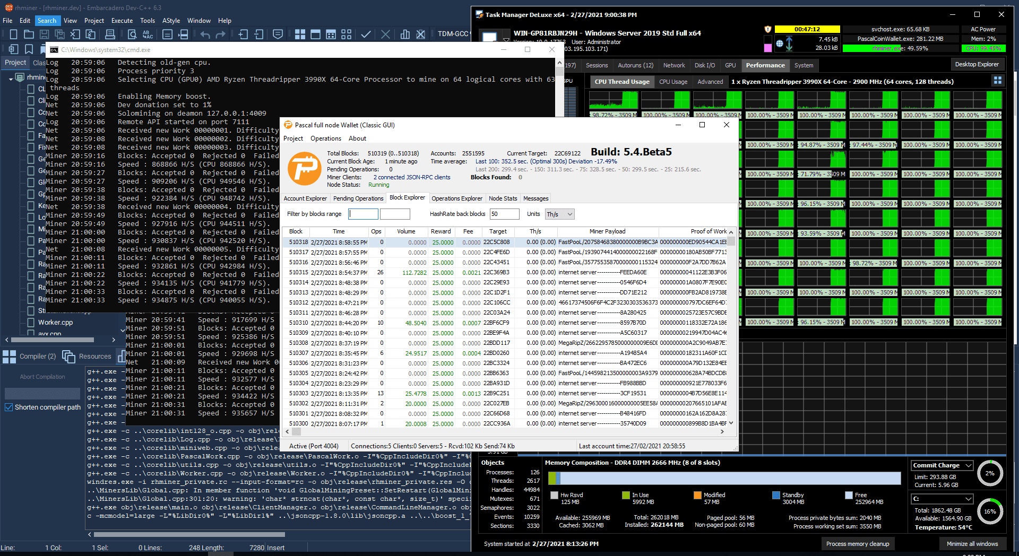Viewport: 1019px width, 556px height.
Task: Click the Indent icon in Dev-C++ toolbar
Action: (243, 34)
